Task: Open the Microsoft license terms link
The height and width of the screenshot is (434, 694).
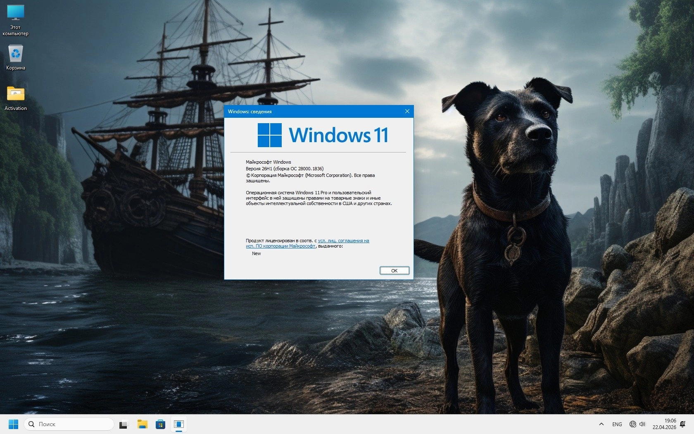Action: (343, 241)
